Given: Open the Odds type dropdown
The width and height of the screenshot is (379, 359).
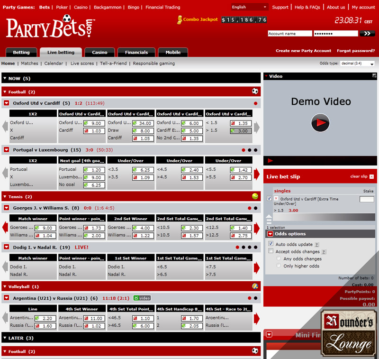Looking at the screenshot, I should 357,64.
